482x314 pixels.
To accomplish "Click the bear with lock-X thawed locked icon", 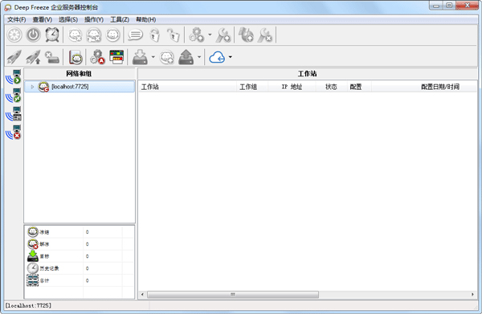I will click(x=94, y=35).
